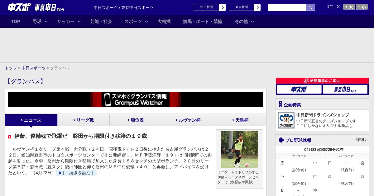
Task: Open ドラゴンズショップ mascot thumbnail
Action: point(286,120)
